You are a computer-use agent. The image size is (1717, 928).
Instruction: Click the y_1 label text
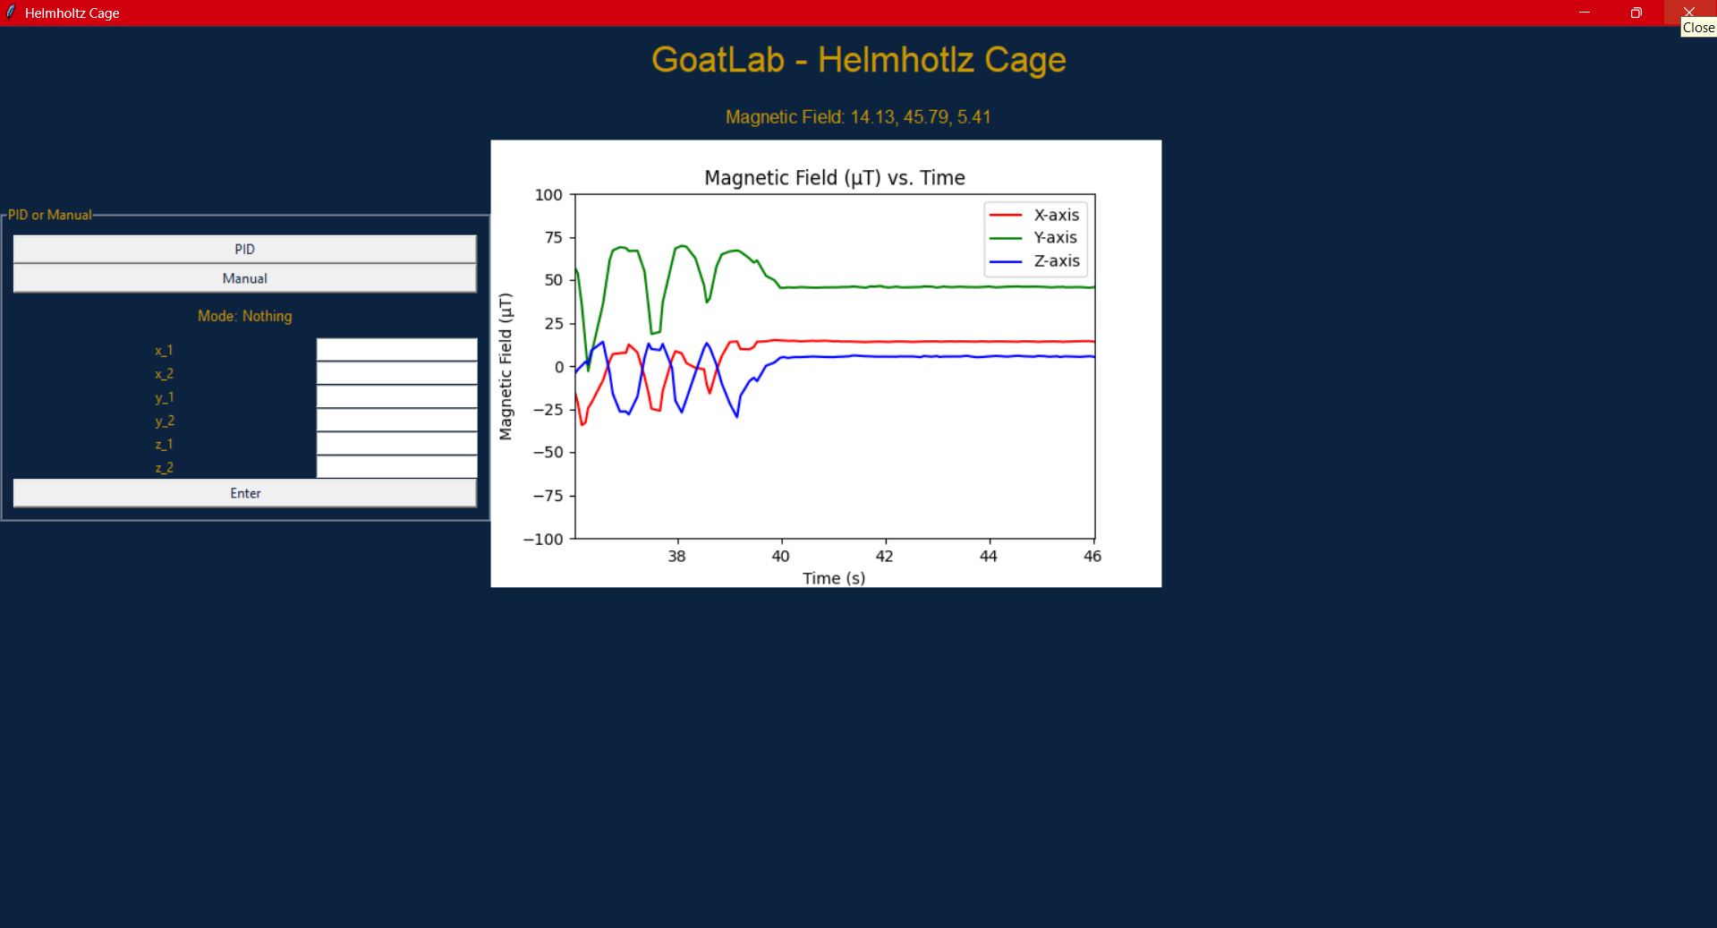tap(164, 397)
